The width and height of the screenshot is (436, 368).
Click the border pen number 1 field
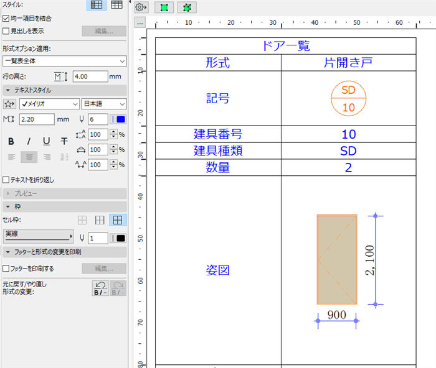point(98,238)
